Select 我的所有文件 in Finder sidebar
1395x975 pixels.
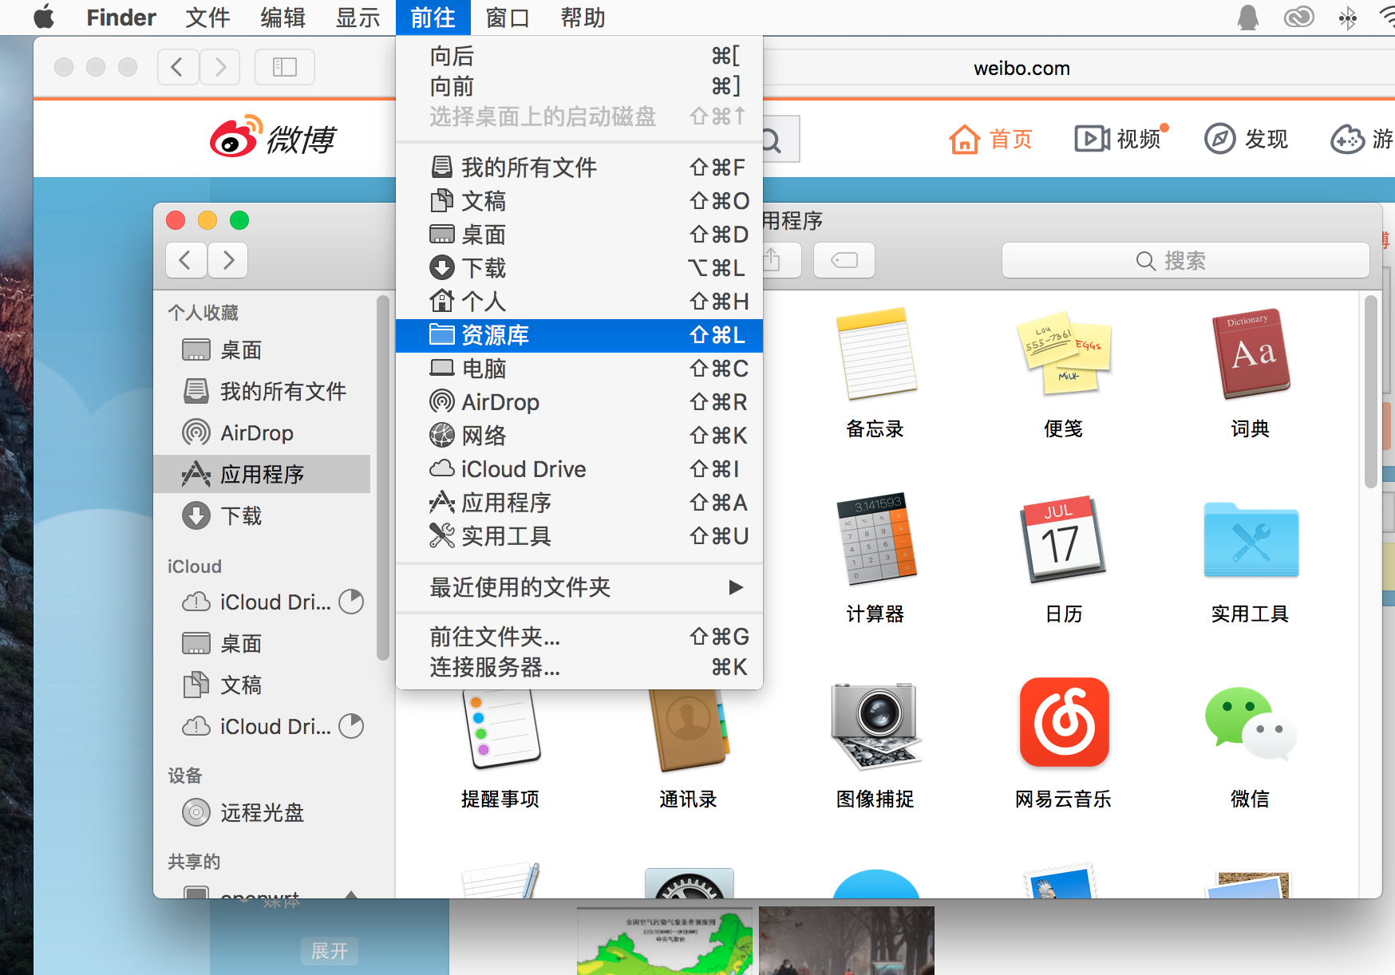[x=262, y=391]
